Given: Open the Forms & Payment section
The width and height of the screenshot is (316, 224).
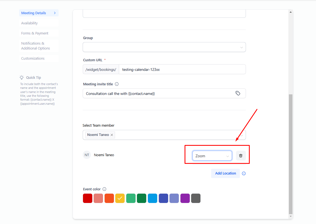Looking at the screenshot, I should pos(35,33).
